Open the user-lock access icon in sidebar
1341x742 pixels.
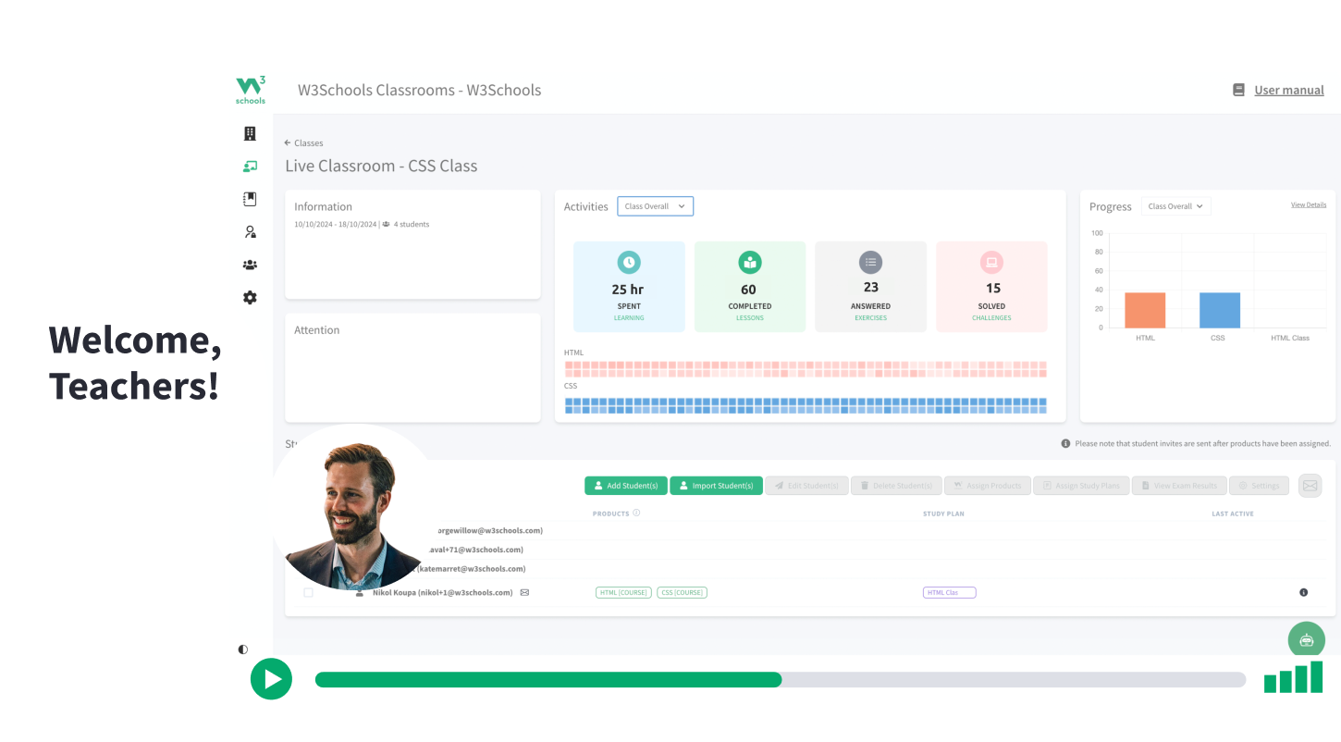pyautogui.click(x=250, y=232)
